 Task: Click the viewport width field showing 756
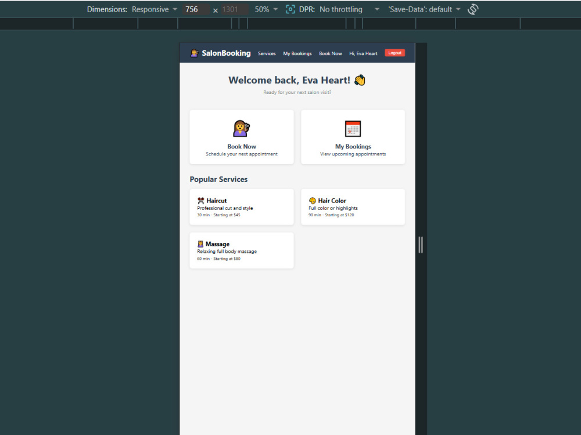click(196, 10)
